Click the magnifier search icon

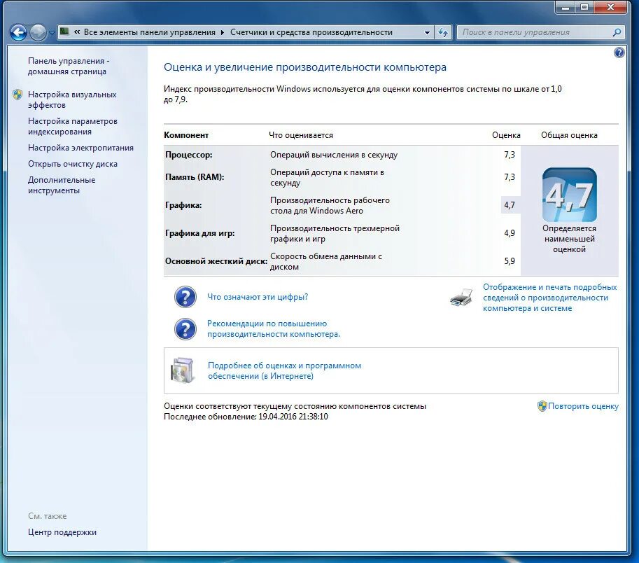coord(617,32)
